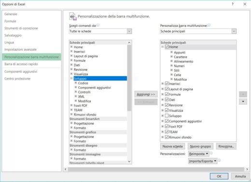Image resolution: width=251 pixels, height=182 pixels.
Task: Uncheck the Revisione checkbox in right list
Action: pyautogui.click(x=167, y=105)
